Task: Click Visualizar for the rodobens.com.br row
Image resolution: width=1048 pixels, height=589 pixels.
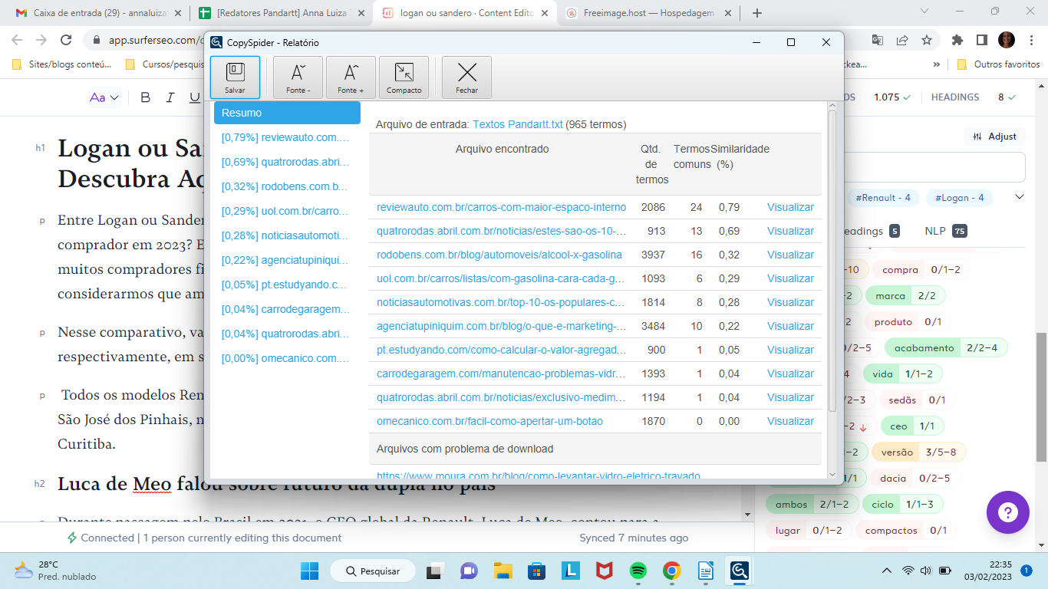Action: [x=790, y=255]
